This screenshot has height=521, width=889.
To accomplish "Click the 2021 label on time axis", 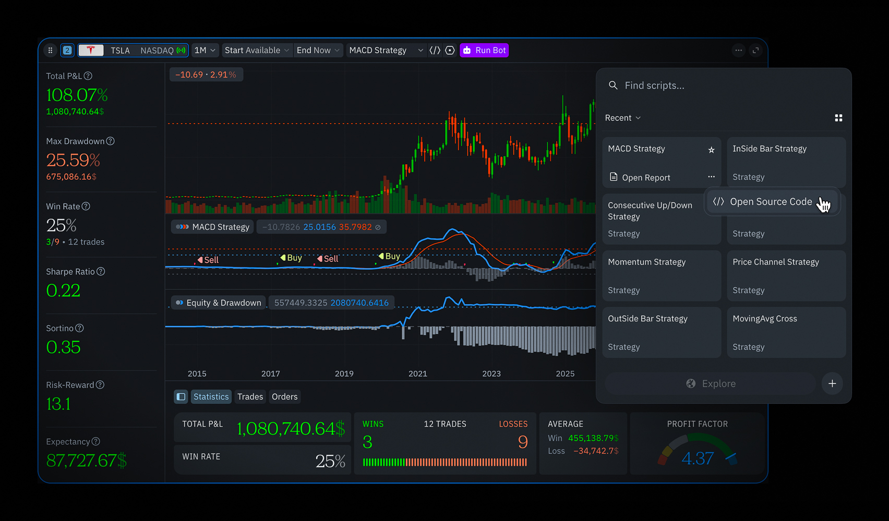I will click(x=418, y=374).
